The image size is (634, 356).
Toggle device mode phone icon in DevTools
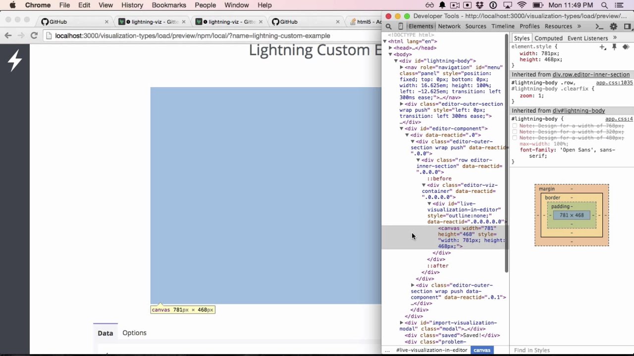[x=401, y=26]
